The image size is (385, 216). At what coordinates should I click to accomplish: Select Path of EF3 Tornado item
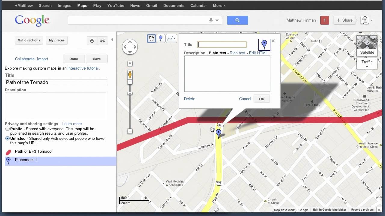tap(33, 151)
